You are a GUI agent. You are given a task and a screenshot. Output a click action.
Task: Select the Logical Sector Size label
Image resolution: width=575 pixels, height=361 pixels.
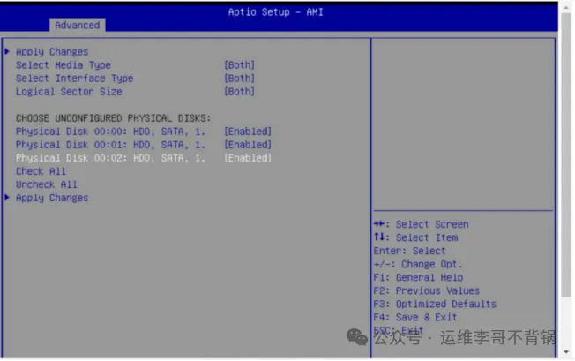tap(69, 91)
